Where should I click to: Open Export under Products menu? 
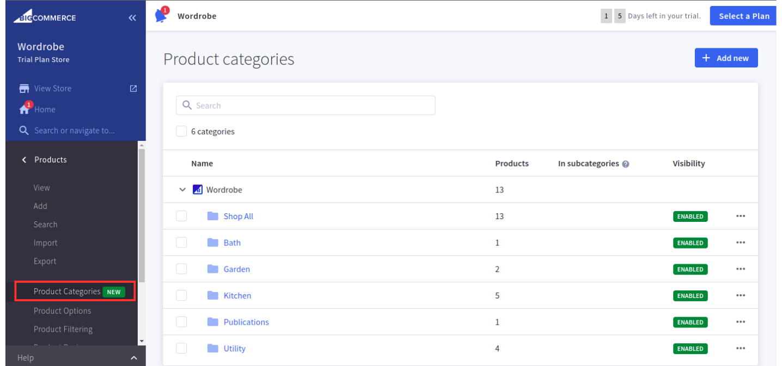click(45, 262)
